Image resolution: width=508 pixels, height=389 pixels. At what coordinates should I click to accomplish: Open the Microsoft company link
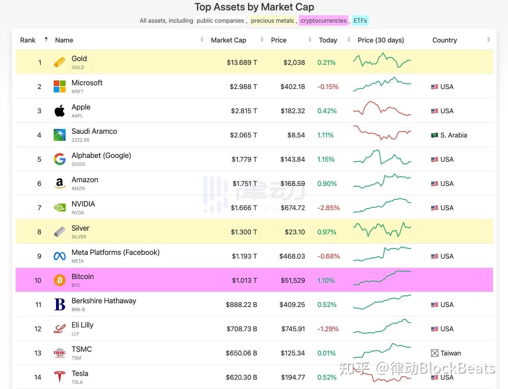pos(87,83)
